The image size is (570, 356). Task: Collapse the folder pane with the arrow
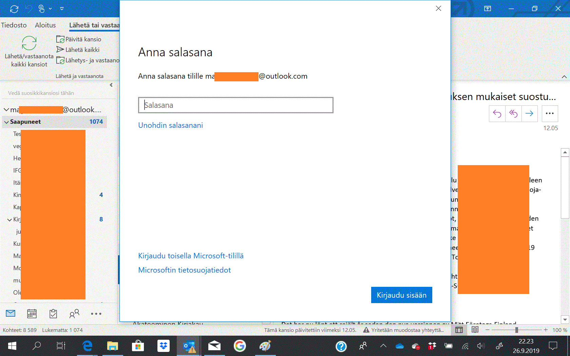click(x=111, y=85)
